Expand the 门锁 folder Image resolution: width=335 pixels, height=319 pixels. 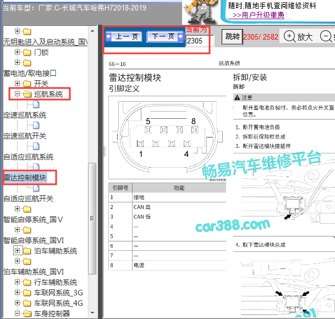(17, 52)
